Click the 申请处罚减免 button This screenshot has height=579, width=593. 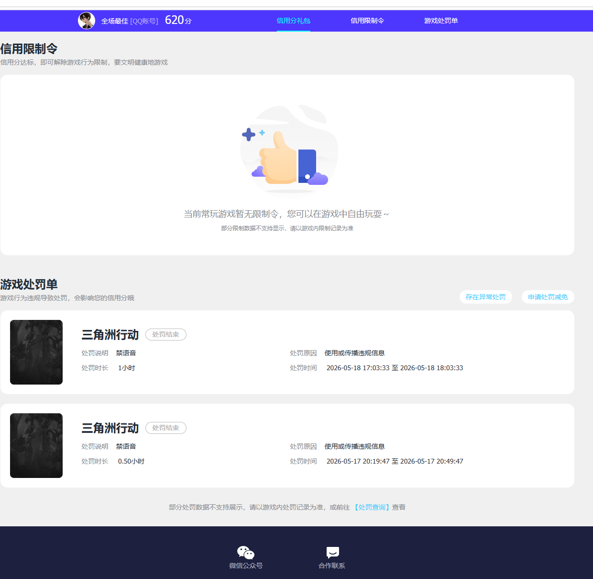point(548,297)
